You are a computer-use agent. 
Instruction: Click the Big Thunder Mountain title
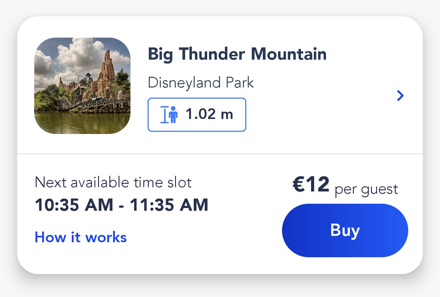[x=237, y=54]
